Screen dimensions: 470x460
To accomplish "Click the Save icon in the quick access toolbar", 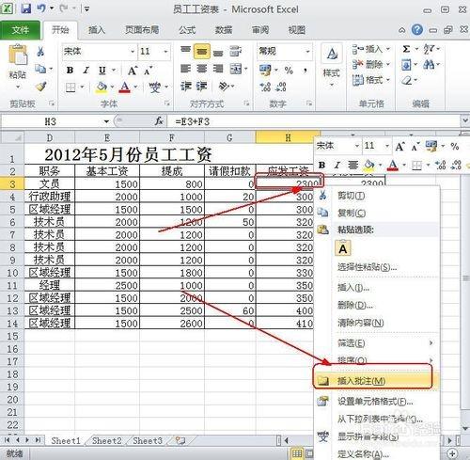I will tap(26, 8).
